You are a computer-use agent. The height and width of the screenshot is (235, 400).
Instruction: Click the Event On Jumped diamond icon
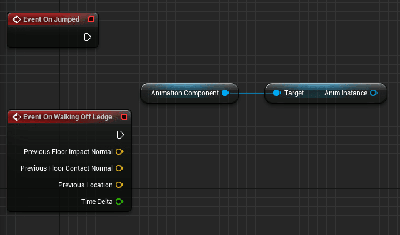tap(17, 19)
